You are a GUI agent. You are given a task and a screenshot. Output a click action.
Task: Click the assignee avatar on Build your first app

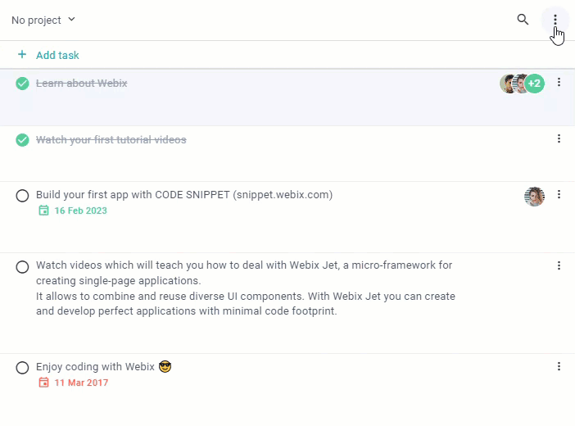(534, 197)
